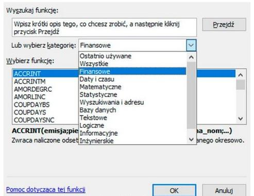Click the function list scroll-down arrow
254x196 pixels.
(x=241, y=119)
